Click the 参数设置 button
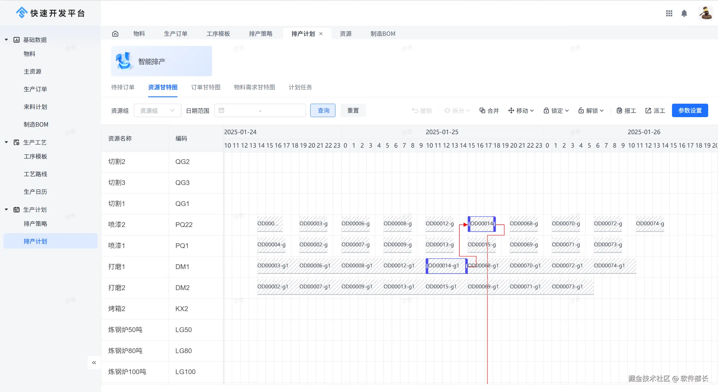This screenshot has width=718, height=392. [x=690, y=111]
